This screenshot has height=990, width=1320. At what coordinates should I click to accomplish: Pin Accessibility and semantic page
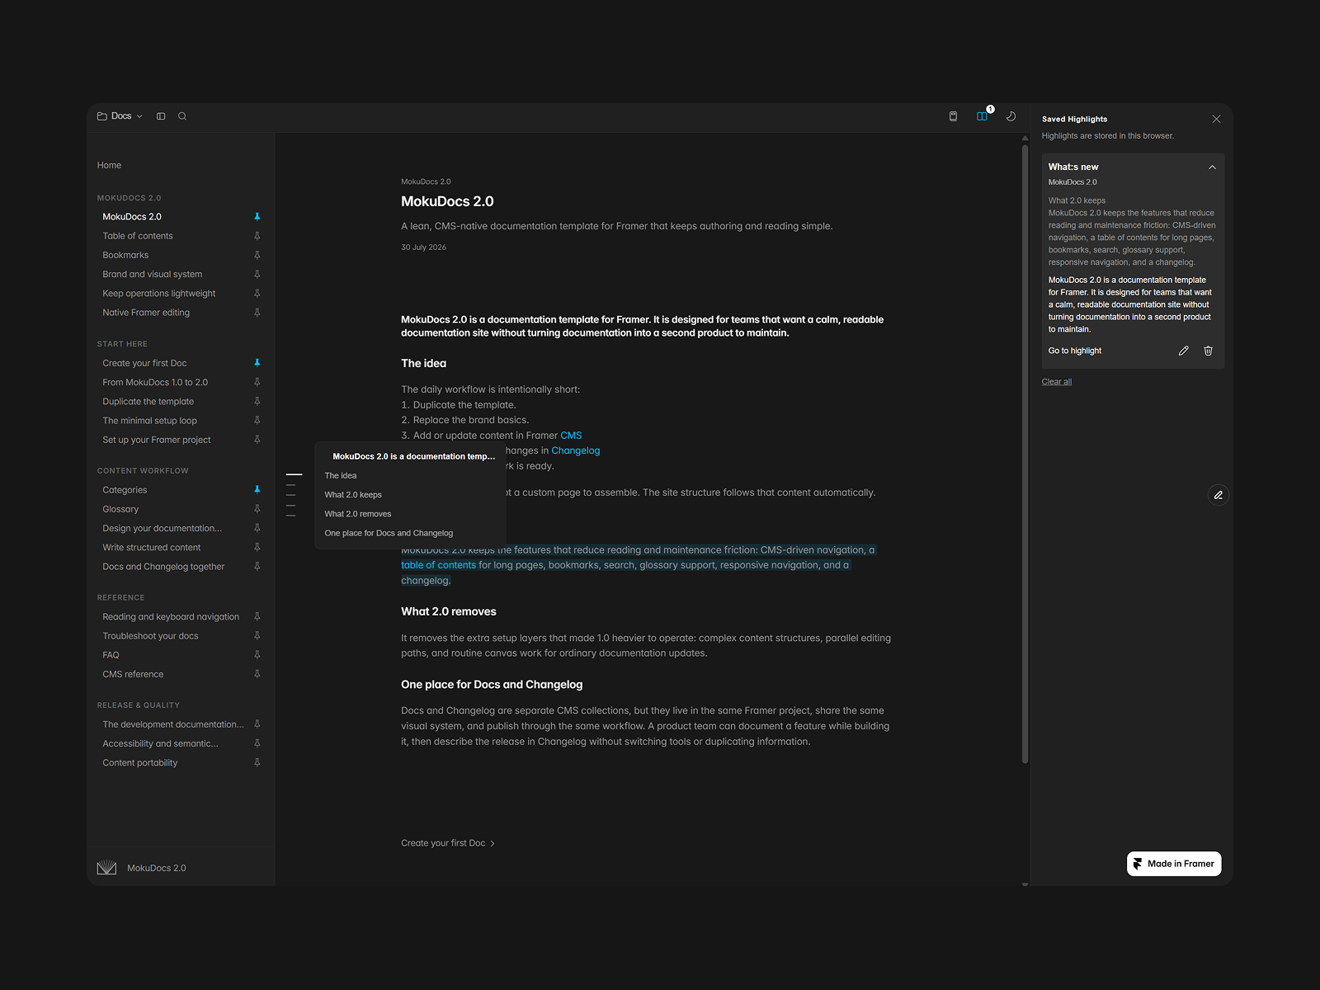257,743
